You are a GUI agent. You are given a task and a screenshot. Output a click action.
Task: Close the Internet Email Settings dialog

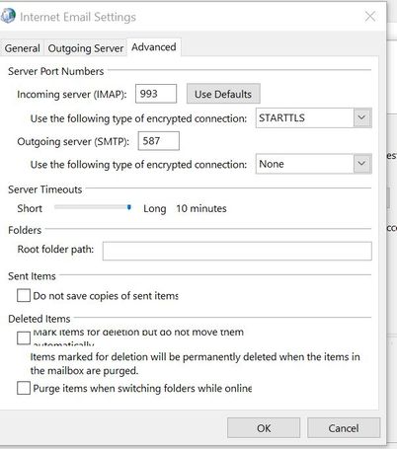[370, 16]
